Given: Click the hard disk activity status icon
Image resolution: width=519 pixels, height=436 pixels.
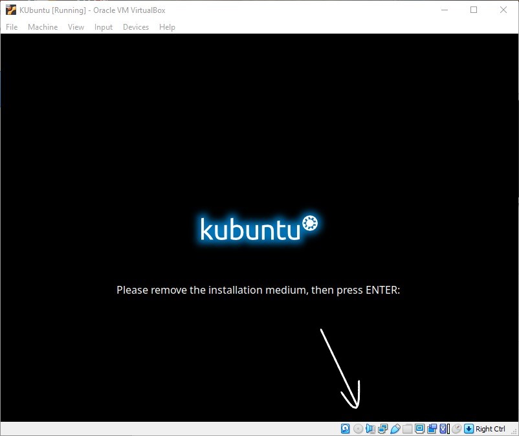Looking at the screenshot, I should (x=345, y=429).
